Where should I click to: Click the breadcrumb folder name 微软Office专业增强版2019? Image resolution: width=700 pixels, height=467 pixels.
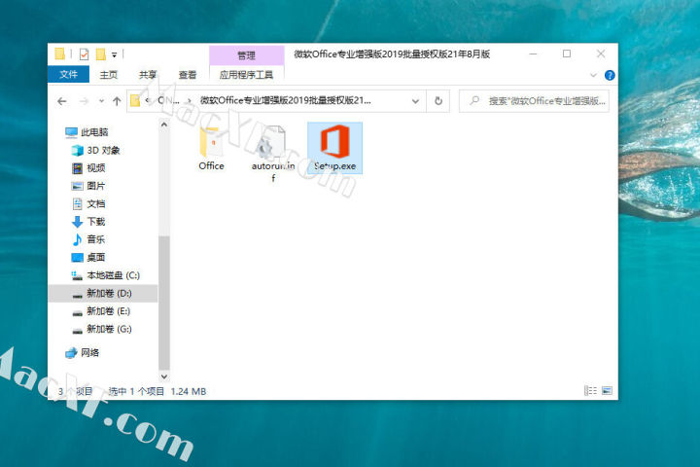click(x=285, y=100)
